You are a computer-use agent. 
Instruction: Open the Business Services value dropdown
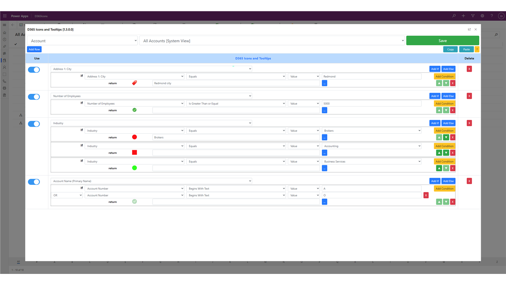(372, 161)
